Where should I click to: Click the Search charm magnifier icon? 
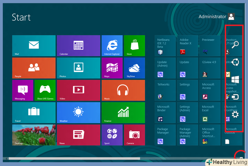235,45
